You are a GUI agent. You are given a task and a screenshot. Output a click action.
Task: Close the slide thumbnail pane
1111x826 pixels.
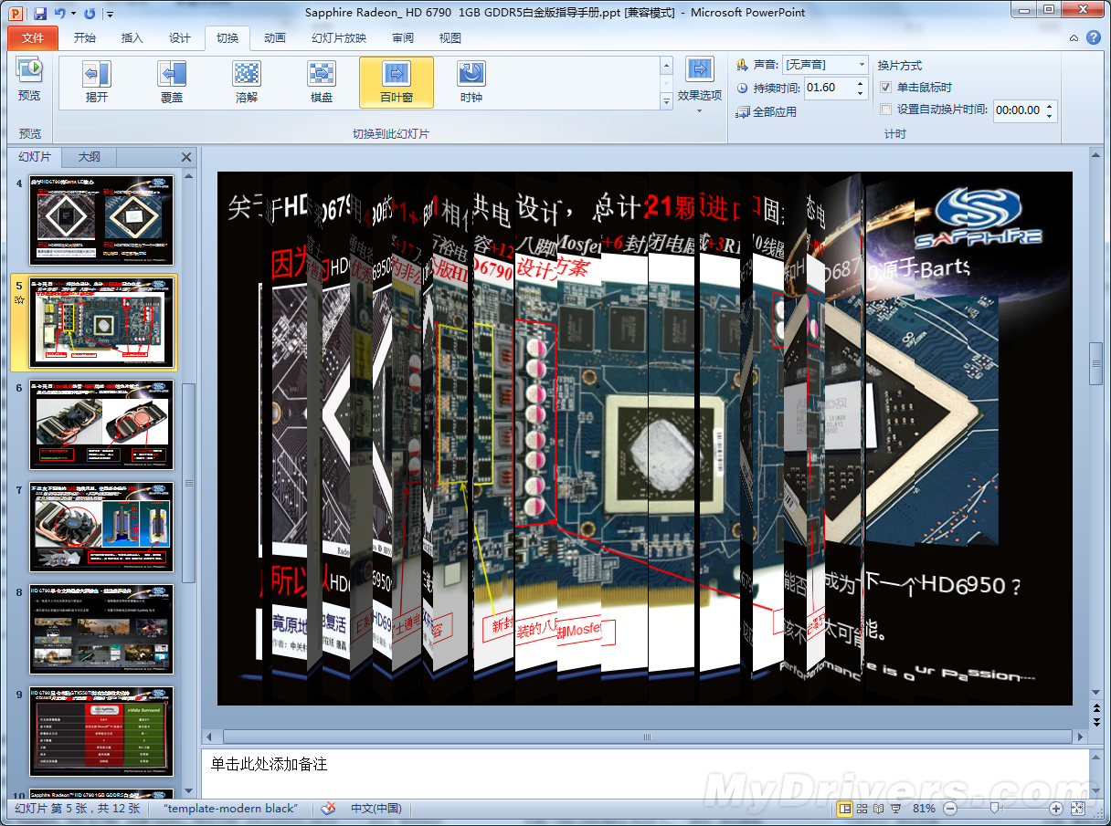pos(186,157)
